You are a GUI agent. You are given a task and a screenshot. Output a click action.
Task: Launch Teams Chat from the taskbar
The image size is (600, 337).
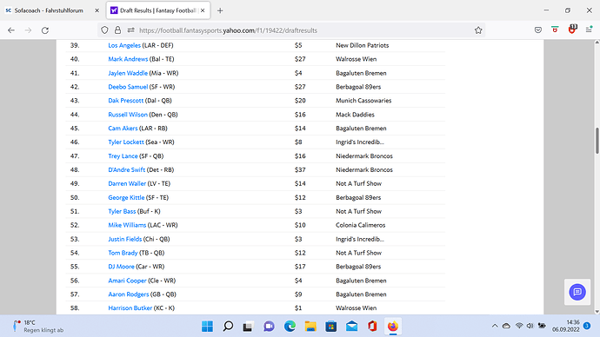[269, 327]
